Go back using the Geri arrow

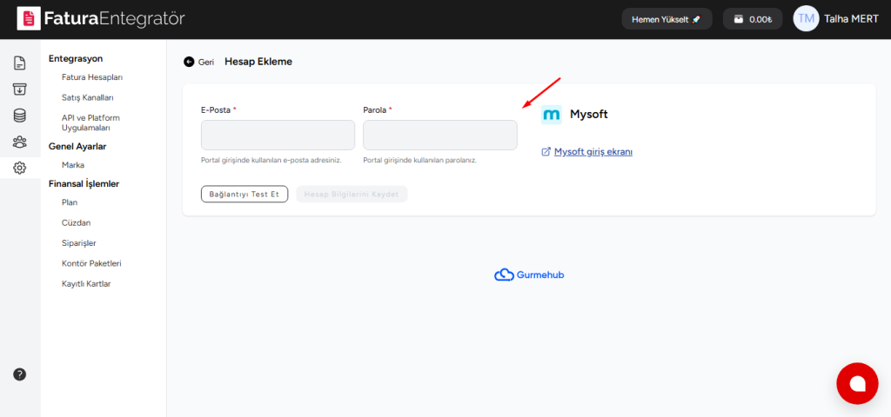coord(198,62)
